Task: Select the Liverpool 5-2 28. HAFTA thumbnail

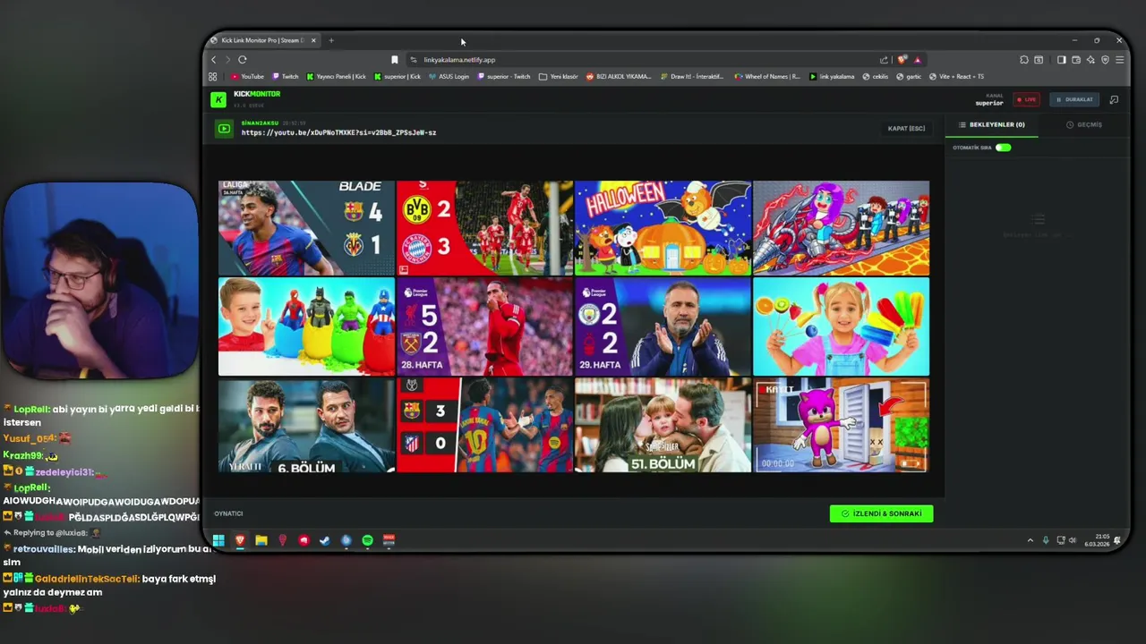Action: [484, 326]
